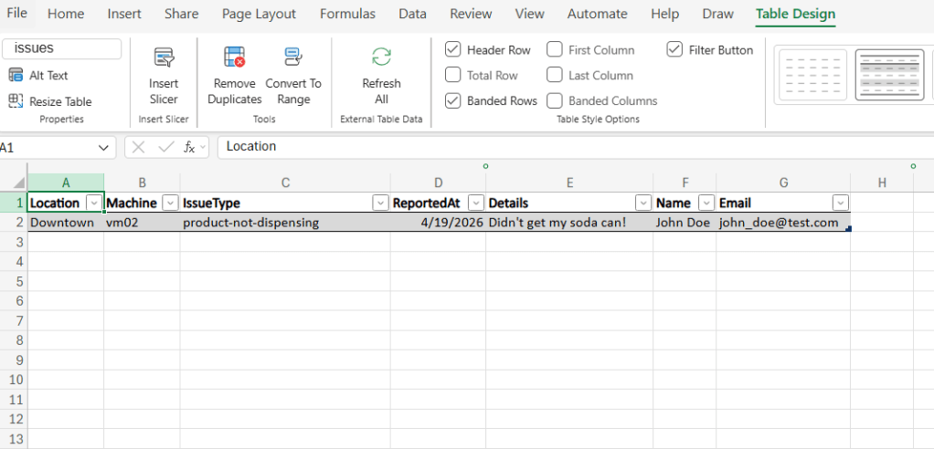Click the 'Details' header cell

coord(569,204)
